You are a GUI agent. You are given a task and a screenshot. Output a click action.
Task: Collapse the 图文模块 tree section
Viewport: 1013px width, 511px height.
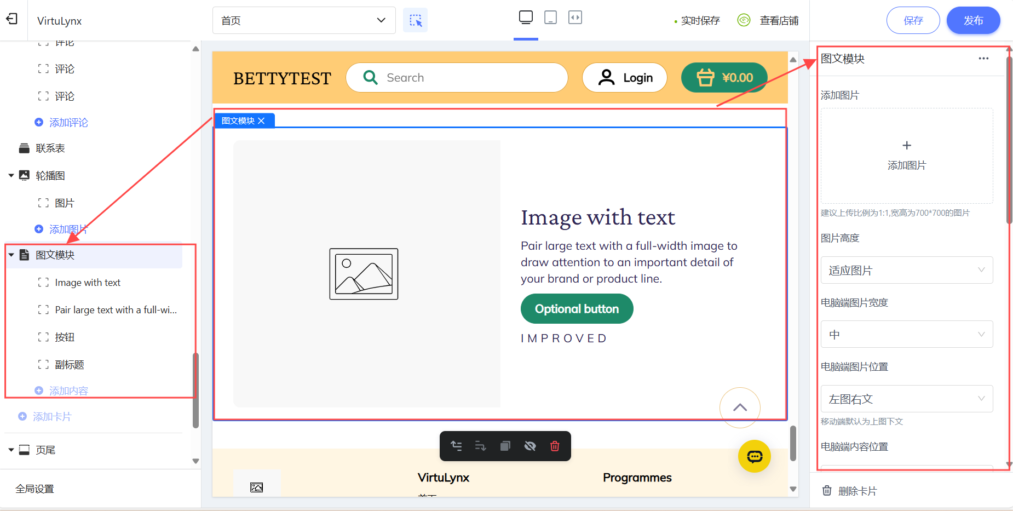point(11,255)
